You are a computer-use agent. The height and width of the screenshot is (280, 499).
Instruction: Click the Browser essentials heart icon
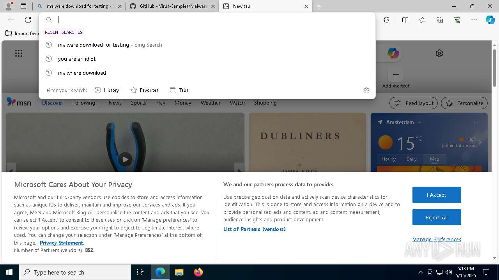[x=457, y=20]
